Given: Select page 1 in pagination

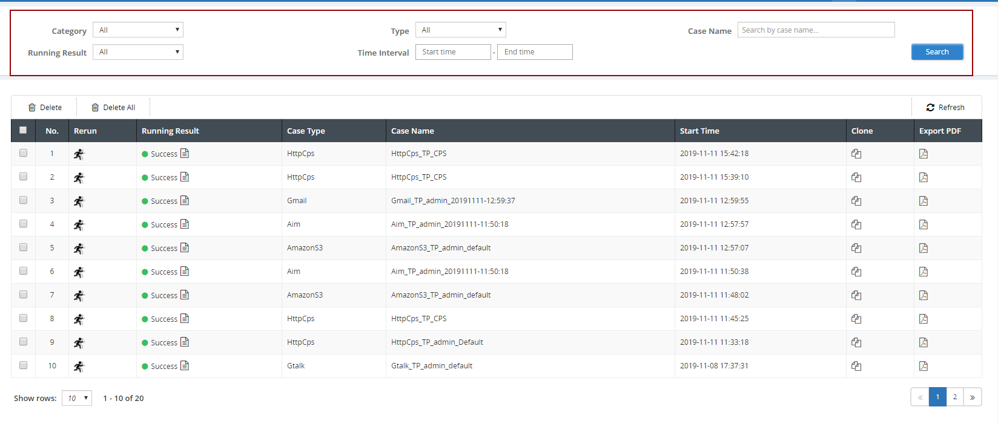Looking at the screenshot, I should [x=937, y=397].
